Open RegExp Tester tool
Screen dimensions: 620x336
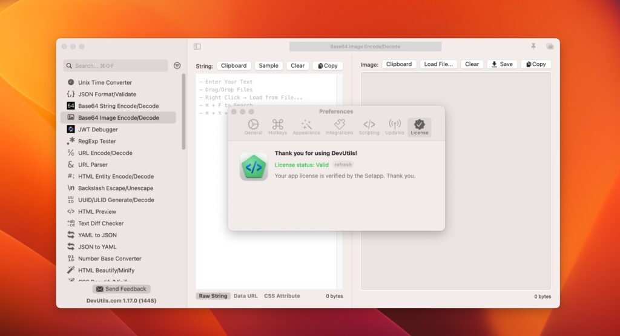tap(119, 141)
